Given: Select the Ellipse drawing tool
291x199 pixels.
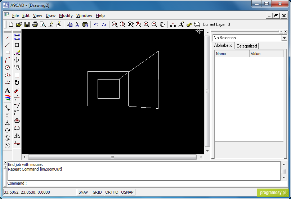Looking at the screenshot, I should (x=8, y=75).
